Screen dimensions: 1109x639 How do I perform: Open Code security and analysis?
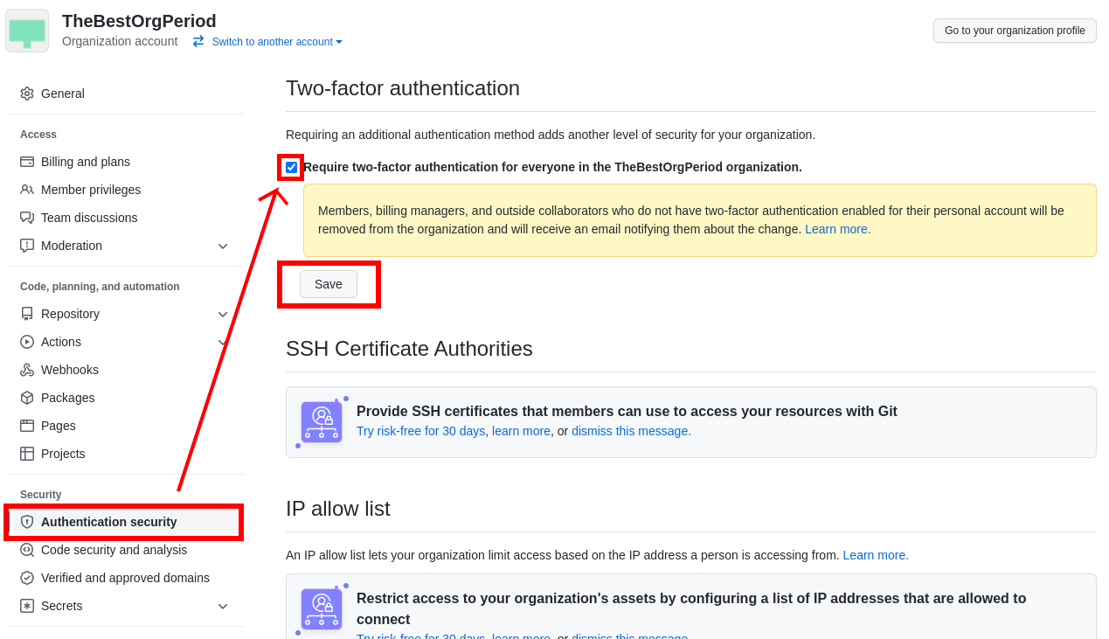tap(125, 550)
